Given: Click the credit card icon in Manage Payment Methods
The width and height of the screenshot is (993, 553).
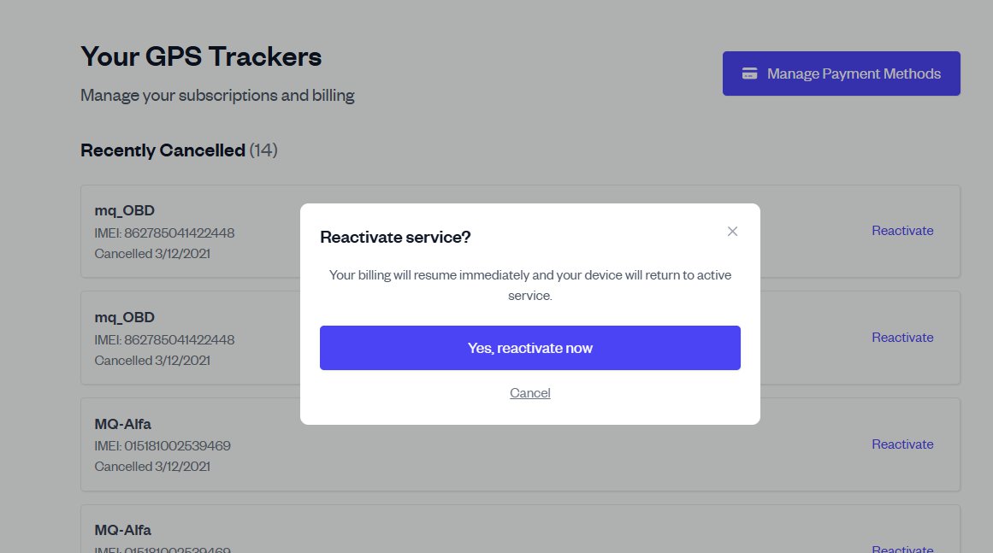Looking at the screenshot, I should pyautogui.click(x=749, y=74).
